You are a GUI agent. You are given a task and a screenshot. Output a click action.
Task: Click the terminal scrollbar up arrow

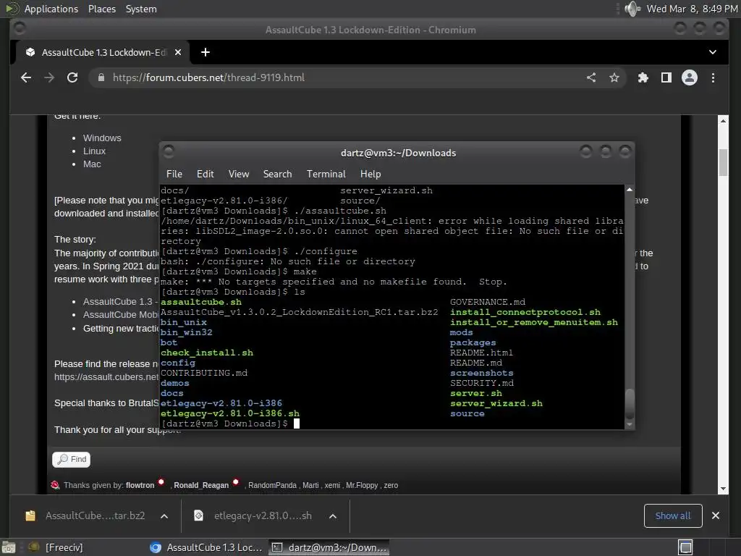click(630, 190)
